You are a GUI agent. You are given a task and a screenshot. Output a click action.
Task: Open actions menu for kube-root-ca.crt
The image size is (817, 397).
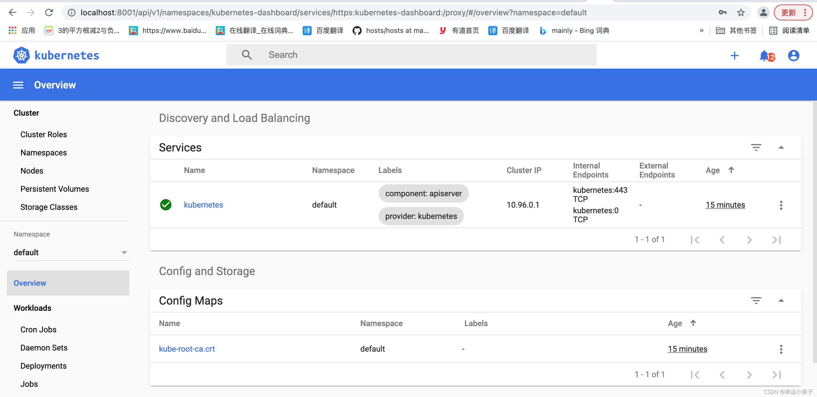[781, 349]
